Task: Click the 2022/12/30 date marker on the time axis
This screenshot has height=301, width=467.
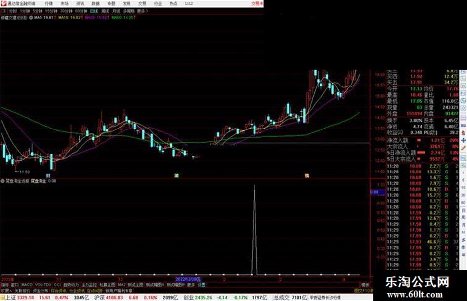Action: (x=188, y=279)
